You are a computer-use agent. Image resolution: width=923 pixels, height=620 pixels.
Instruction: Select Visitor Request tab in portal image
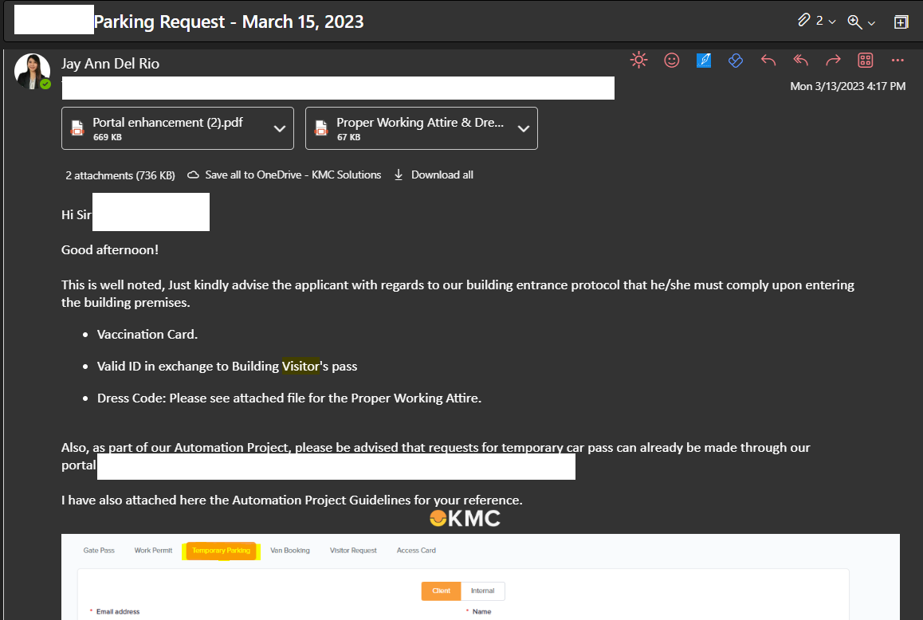click(x=353, y=551)
